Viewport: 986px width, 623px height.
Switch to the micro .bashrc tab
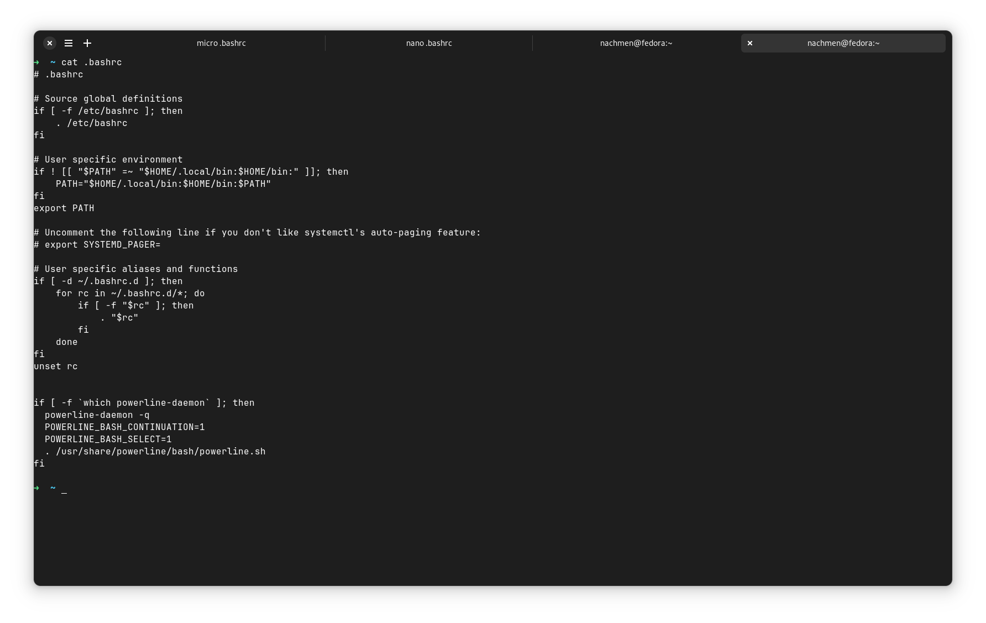click(221, 43)
